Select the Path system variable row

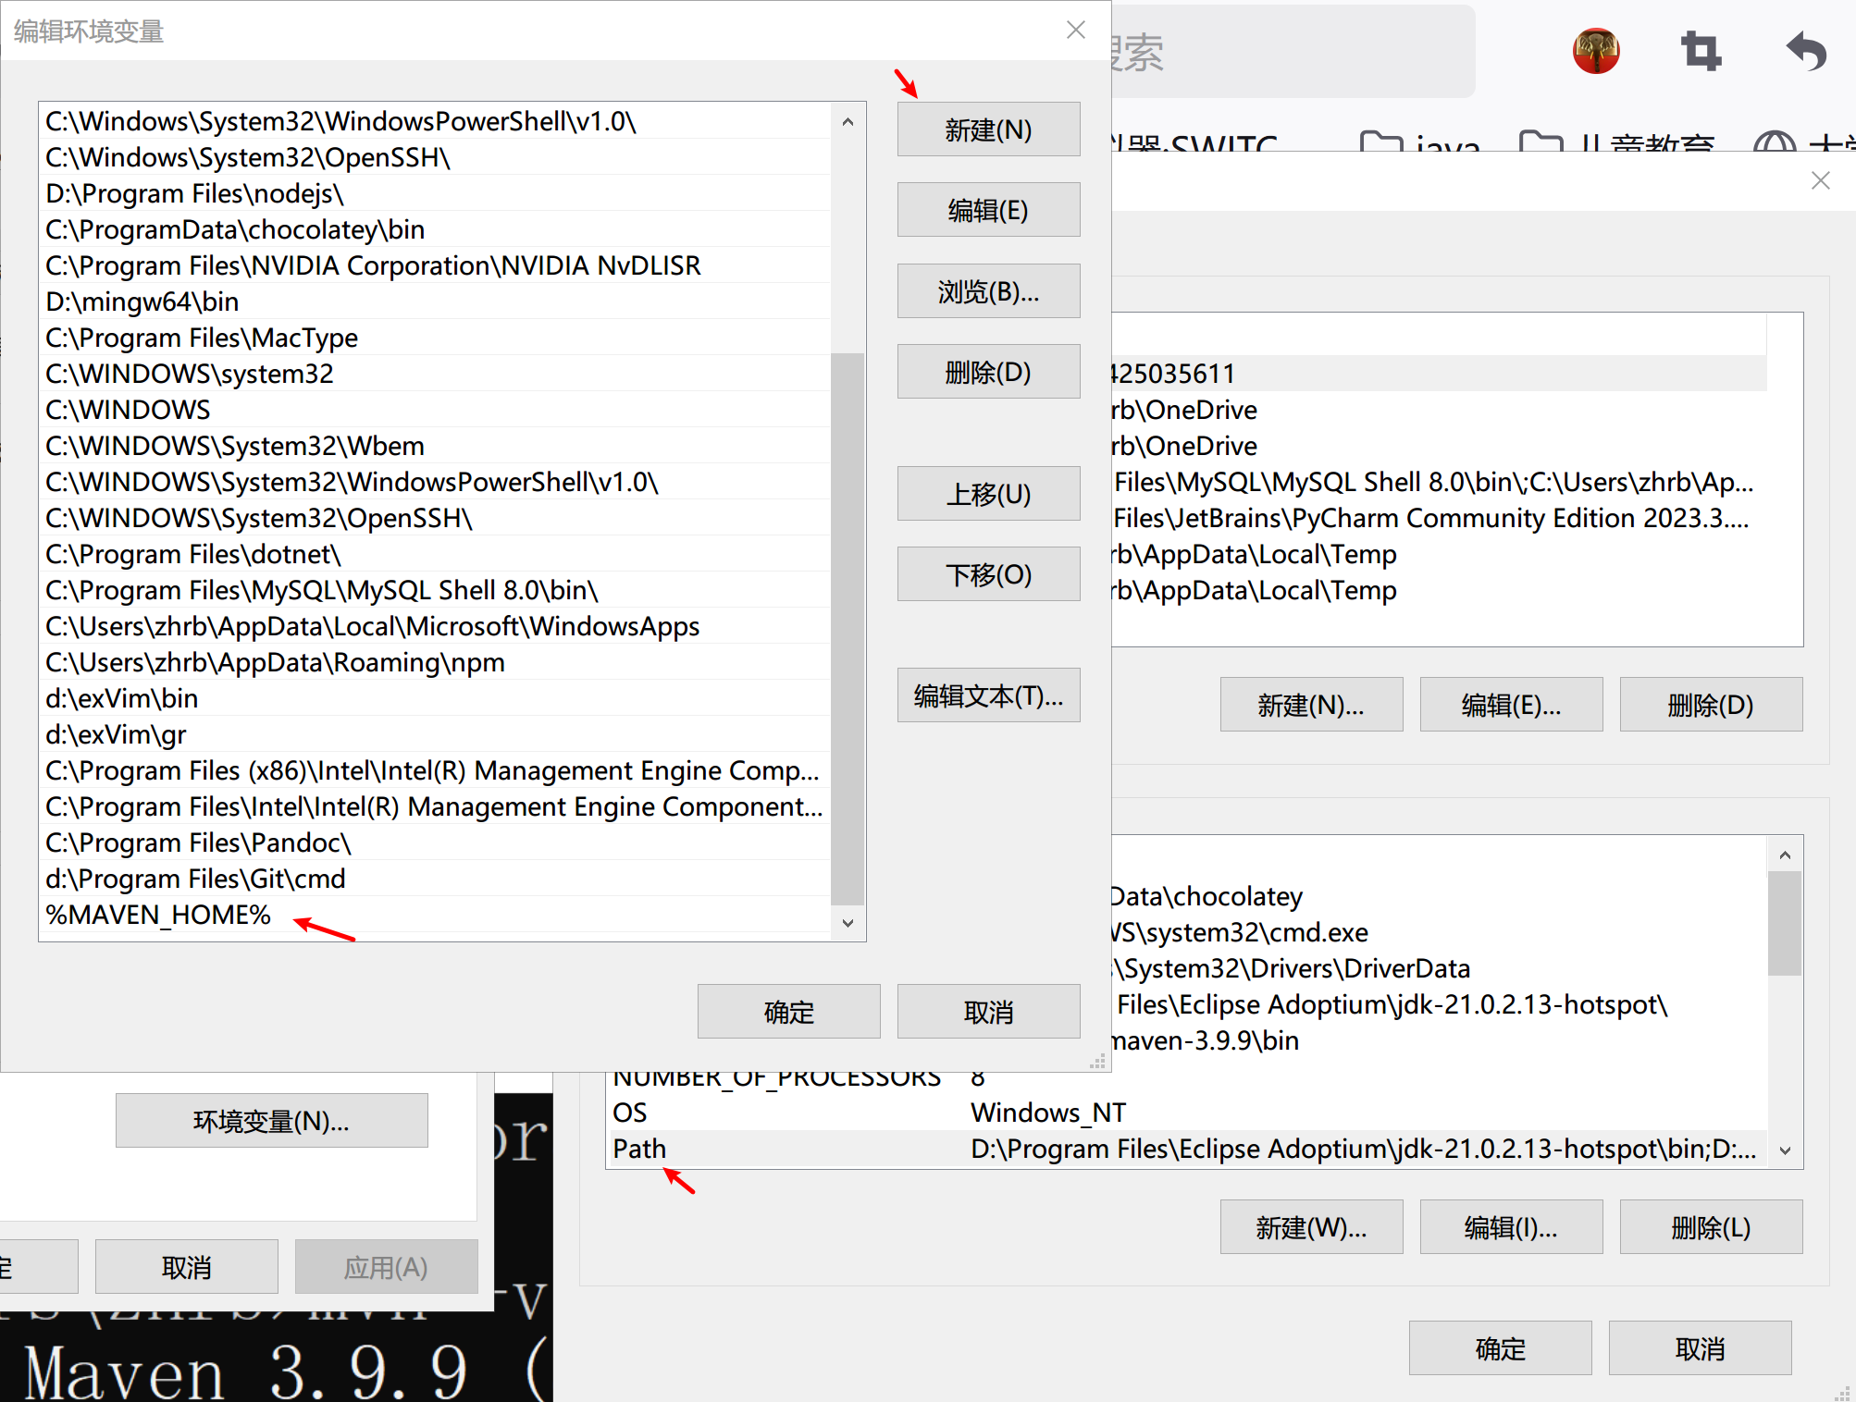point(640,1149)
